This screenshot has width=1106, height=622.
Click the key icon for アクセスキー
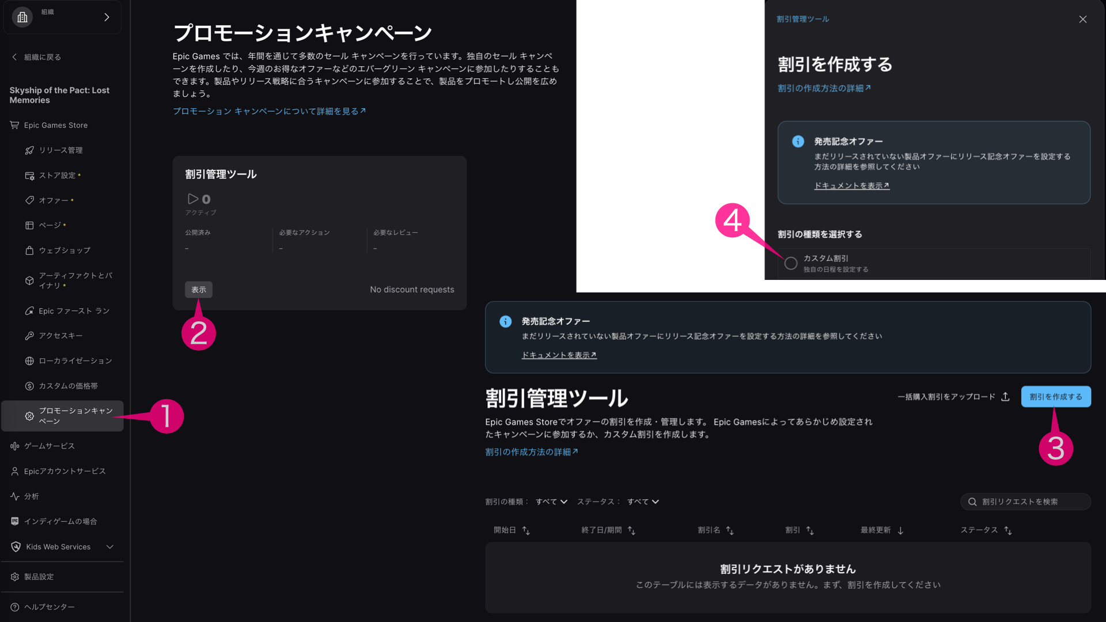29,336
